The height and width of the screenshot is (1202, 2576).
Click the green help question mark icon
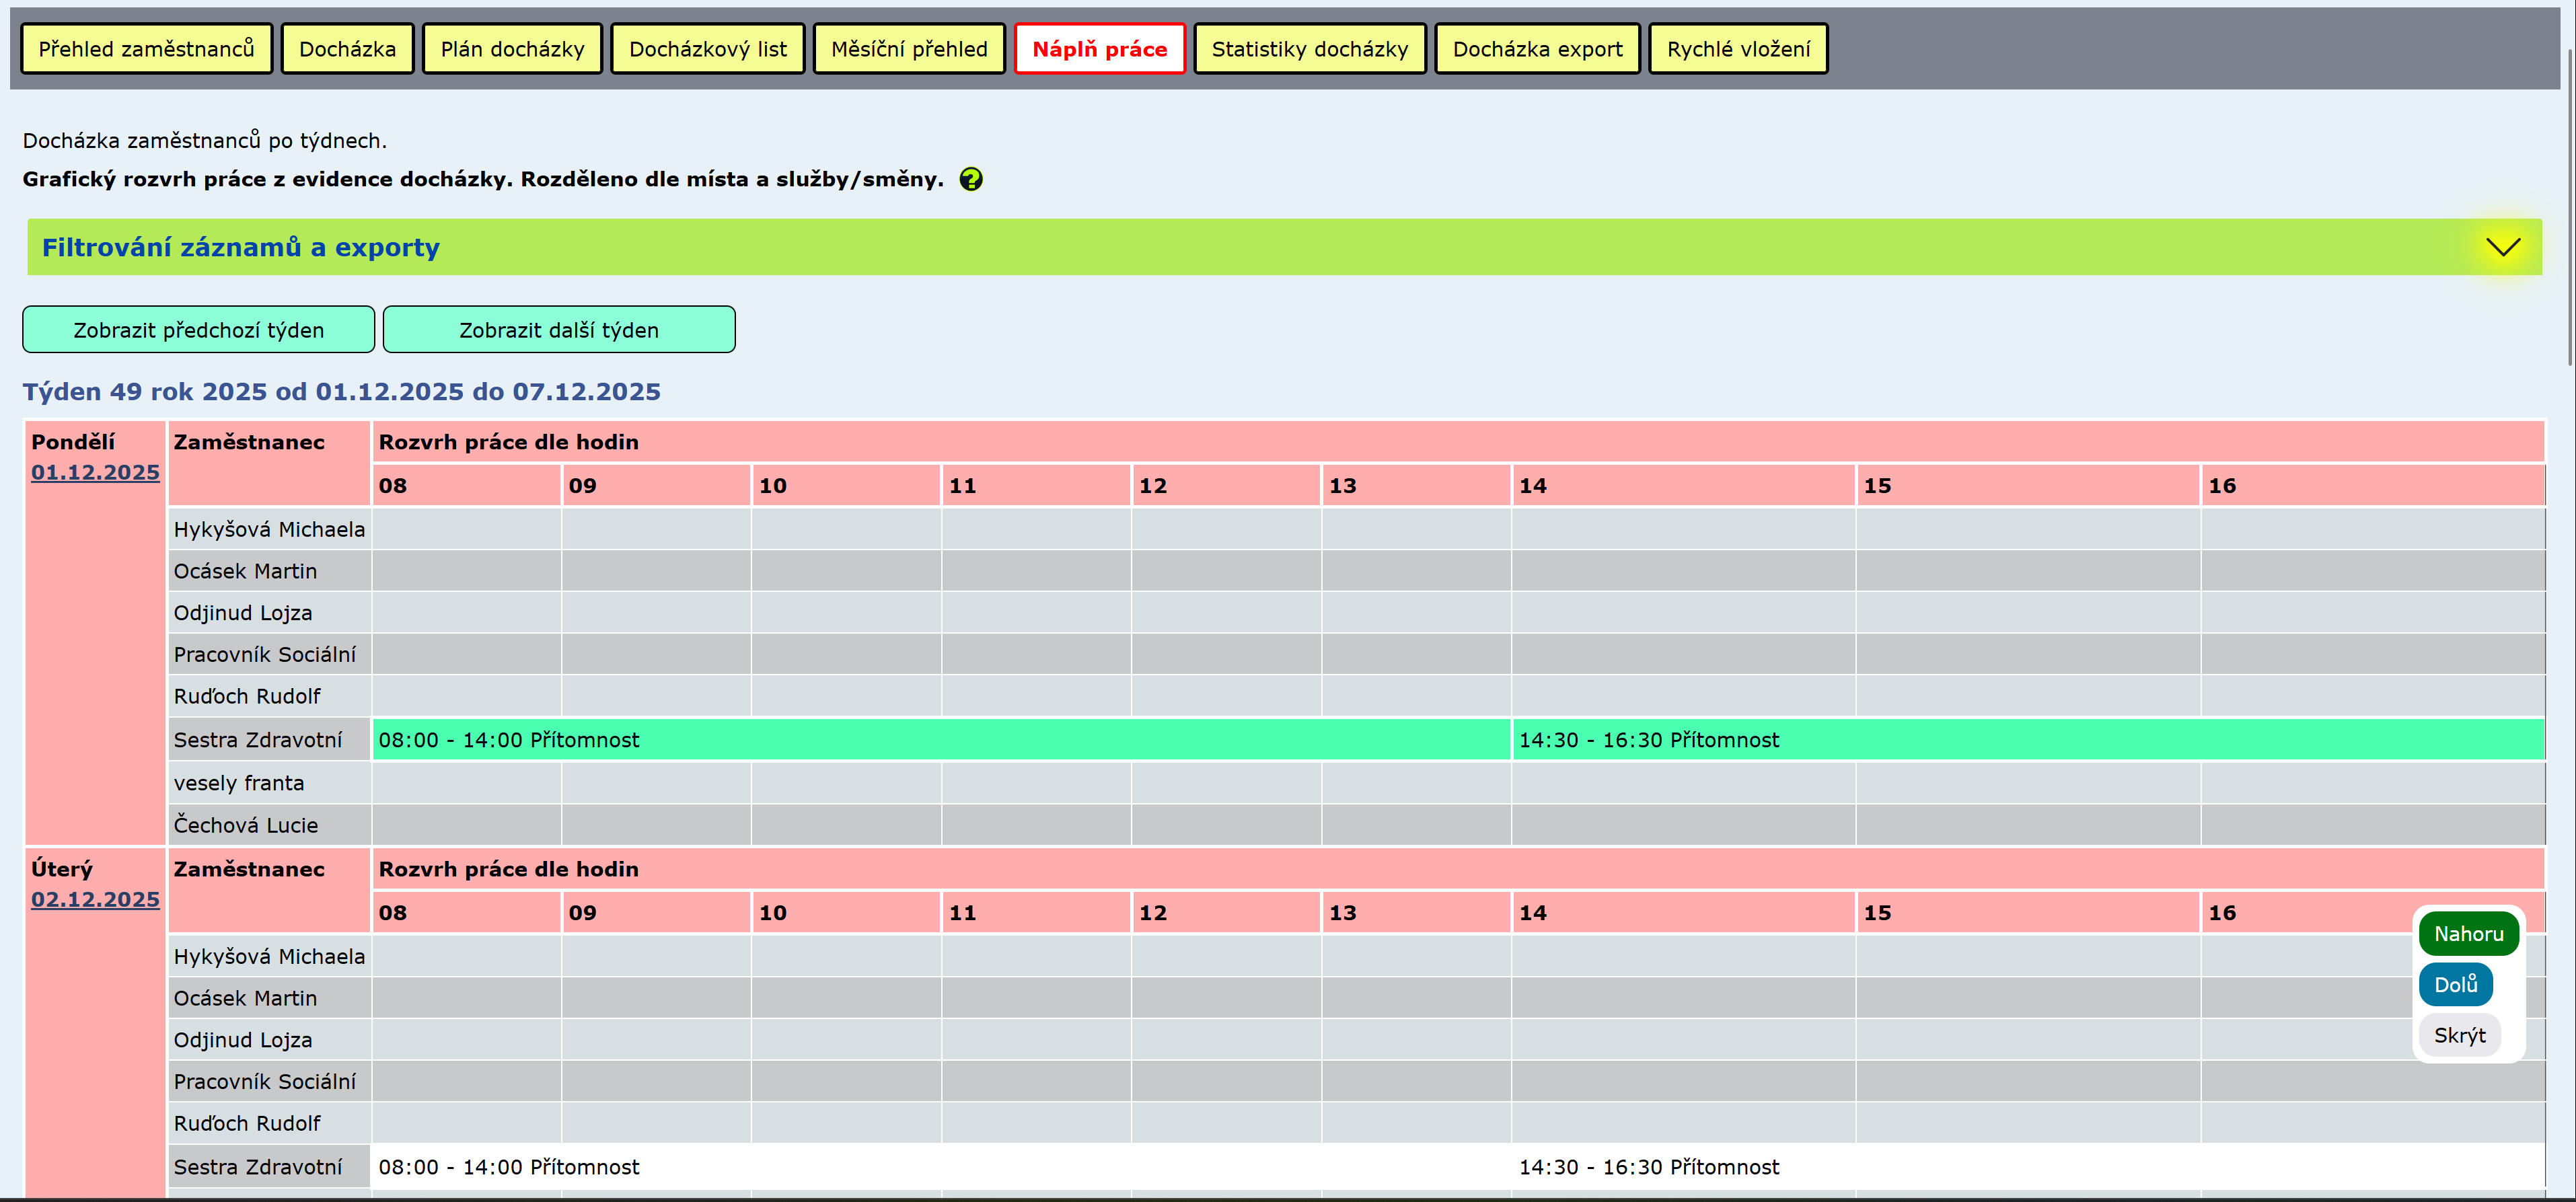[x=970, y=179]
